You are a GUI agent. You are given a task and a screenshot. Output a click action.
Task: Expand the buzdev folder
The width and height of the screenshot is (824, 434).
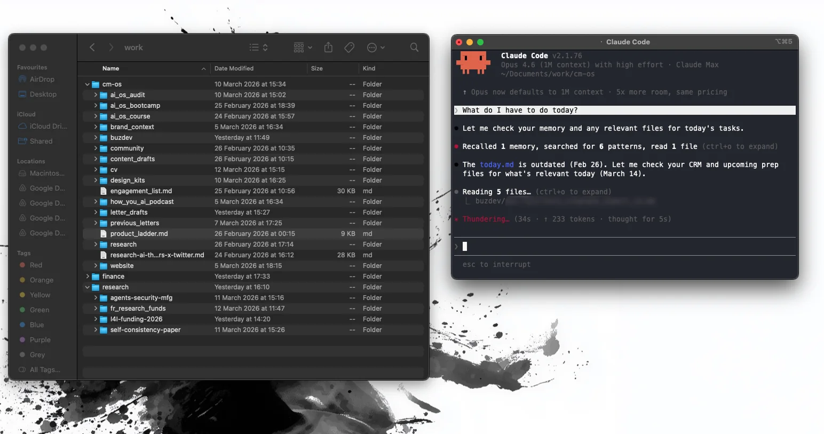(96, 138)
